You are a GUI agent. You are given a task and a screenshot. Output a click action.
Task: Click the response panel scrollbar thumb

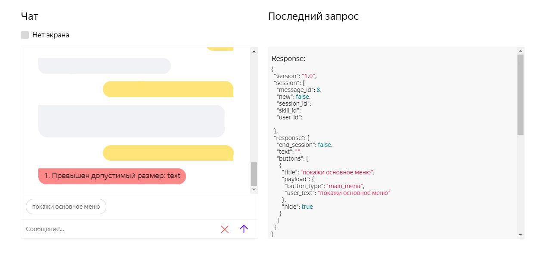click(x=521, y=94)
